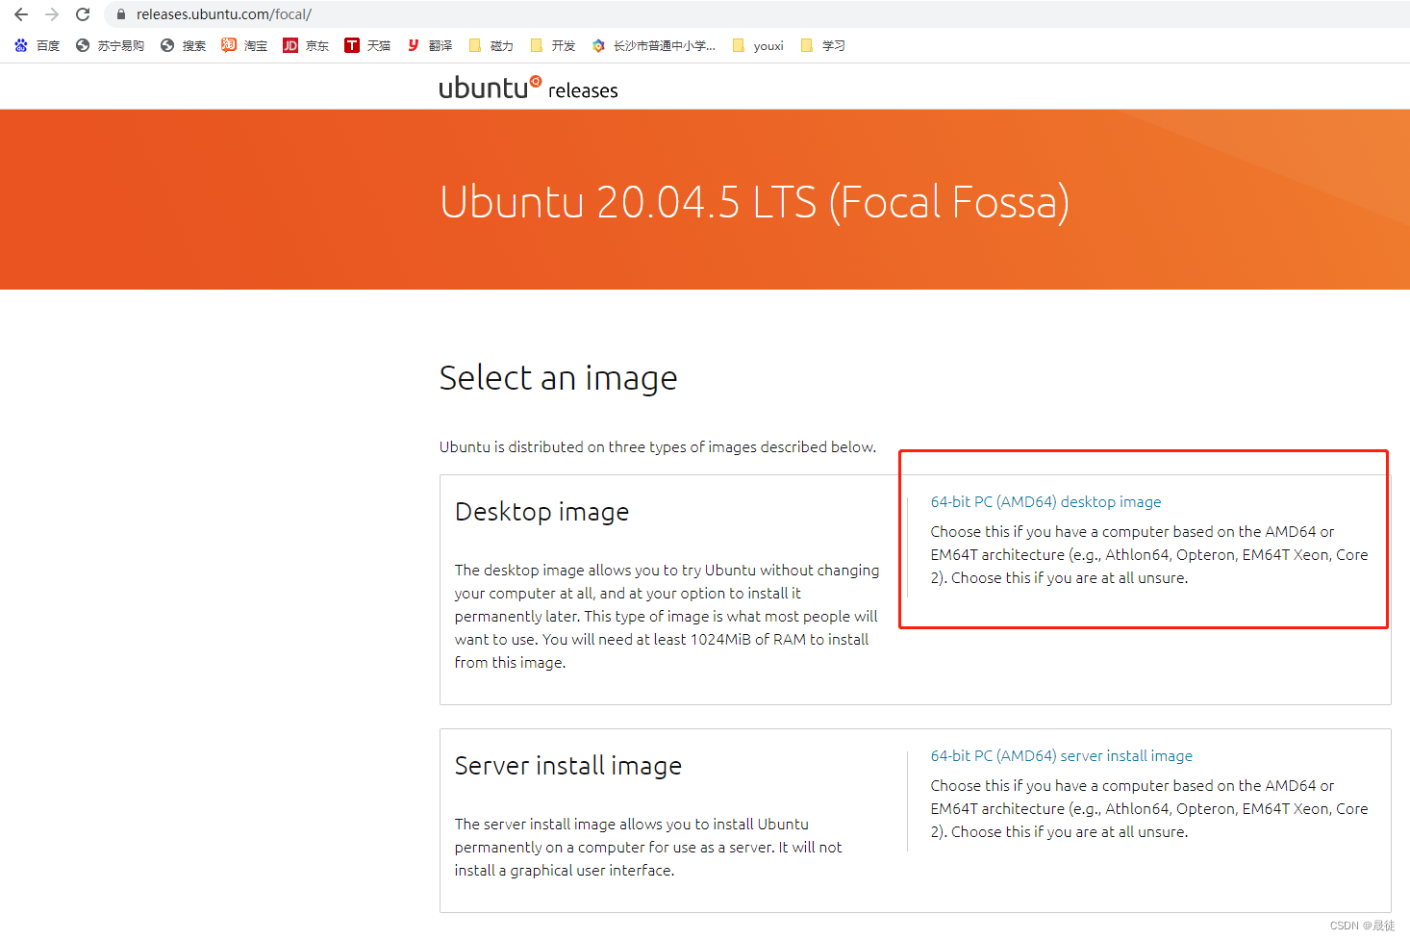Open 64-bit PC (AMD64) server install image link
The width and height of the screenshot is (1410, 940).
tap(1061, 755)
